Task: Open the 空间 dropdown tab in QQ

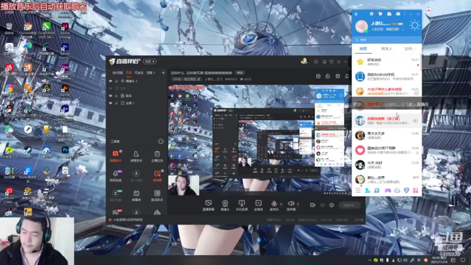Action: 410,49
